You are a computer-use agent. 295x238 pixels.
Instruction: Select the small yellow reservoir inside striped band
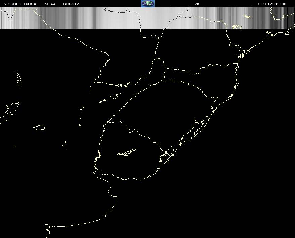(247, 17)
